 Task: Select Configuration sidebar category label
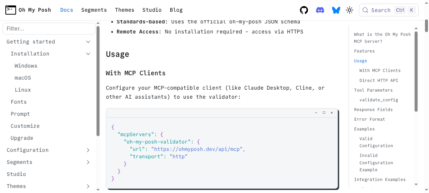click(x=27, y=150)
